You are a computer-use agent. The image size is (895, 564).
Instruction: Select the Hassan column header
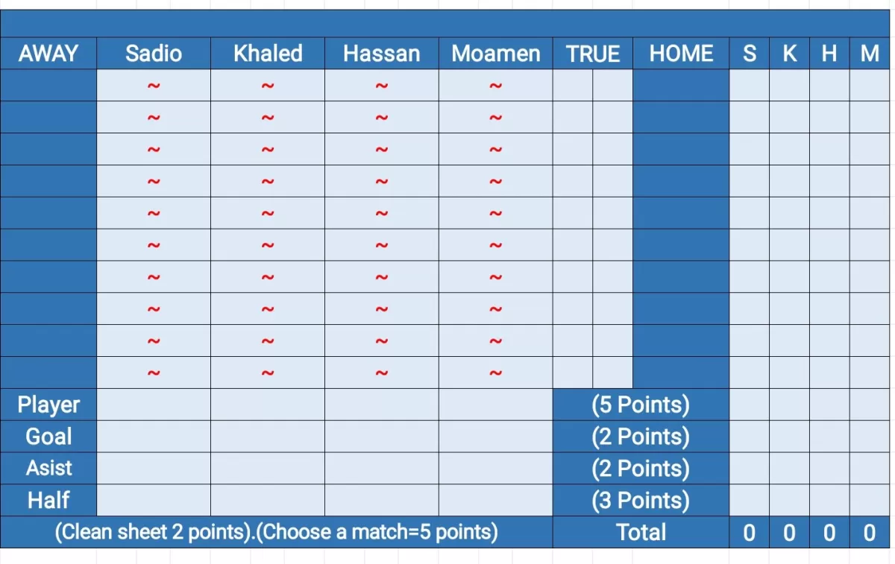pyautogui.click(x=382, y=54)
